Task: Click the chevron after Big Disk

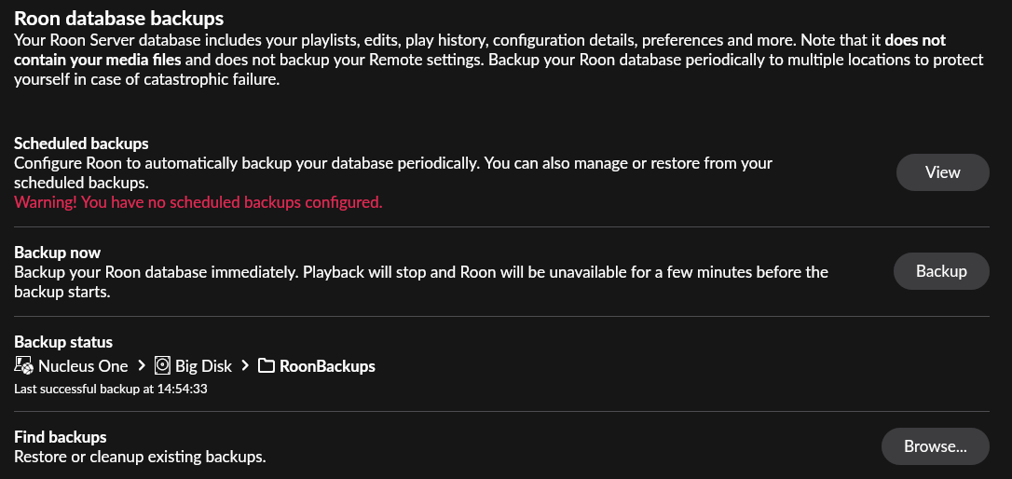Action: (x=244, y=366)
